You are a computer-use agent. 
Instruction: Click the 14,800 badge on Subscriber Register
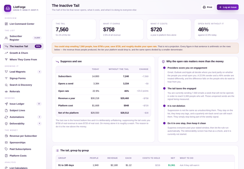click(37, 38)
